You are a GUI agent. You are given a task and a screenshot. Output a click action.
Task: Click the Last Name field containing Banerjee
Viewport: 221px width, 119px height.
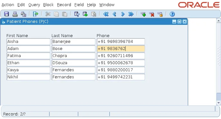point(73,42)
